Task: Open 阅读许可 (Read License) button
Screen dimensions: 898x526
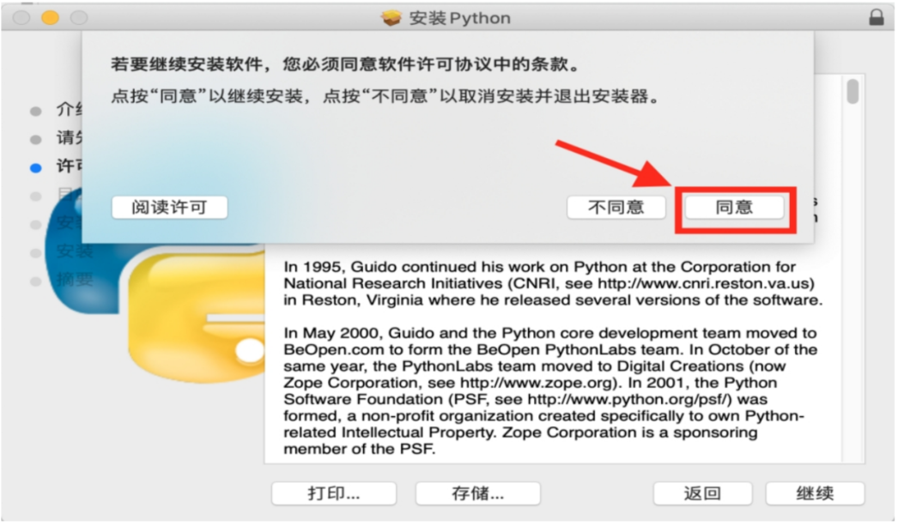Action: click(169, 207)
